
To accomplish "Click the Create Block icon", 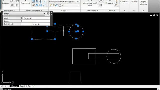I will click(x=116, y=1).
